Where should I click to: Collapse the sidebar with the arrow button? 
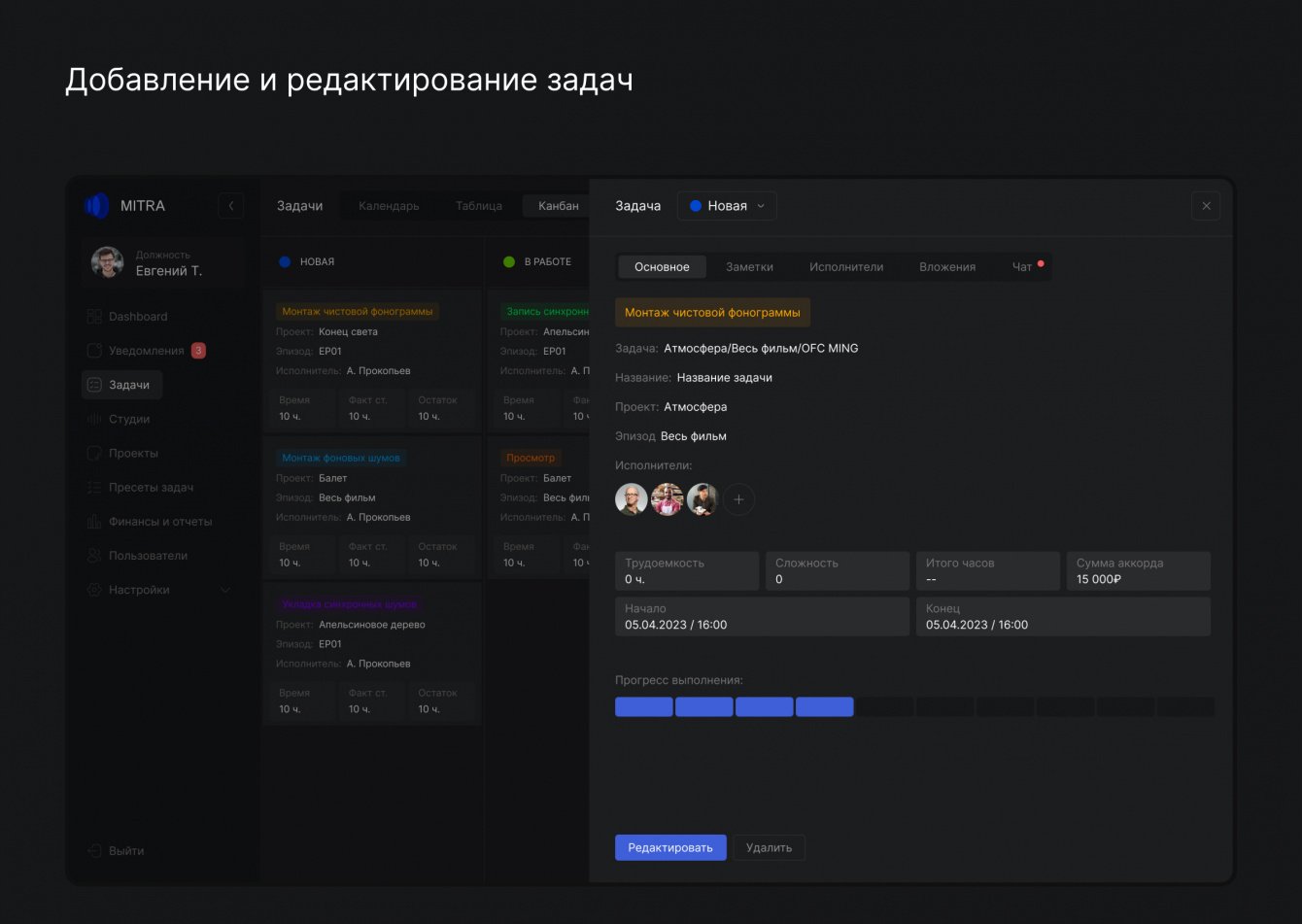231,206
